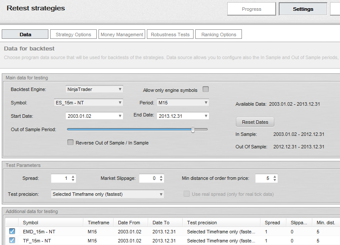Open the End Date dropdown
This screenshot has width=340, height=245.
click(x=183, y=116)
